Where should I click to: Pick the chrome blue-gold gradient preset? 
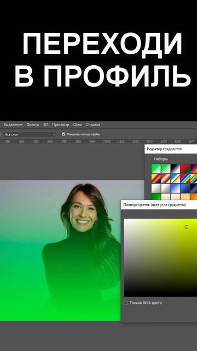click(175, 178)
